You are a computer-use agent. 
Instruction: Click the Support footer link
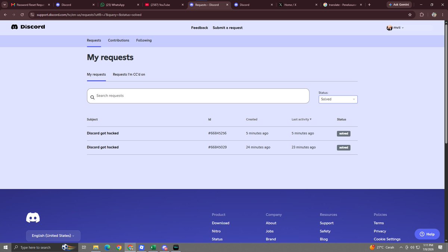click(327, 223)
